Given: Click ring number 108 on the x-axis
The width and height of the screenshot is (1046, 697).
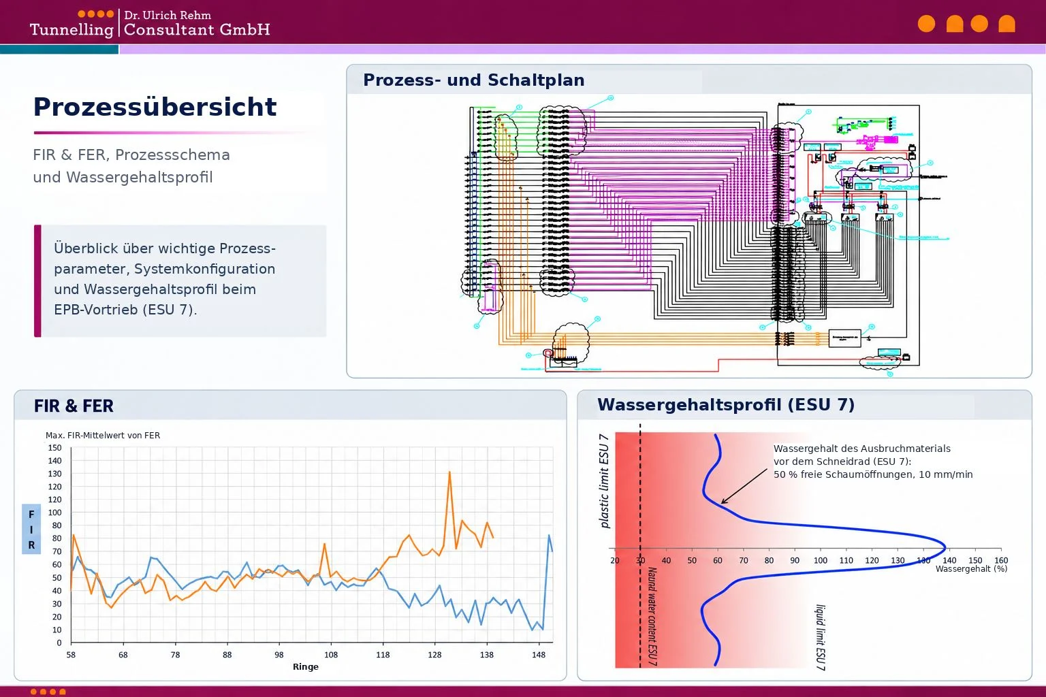Looking at the screenshot, I should point(331,655).
